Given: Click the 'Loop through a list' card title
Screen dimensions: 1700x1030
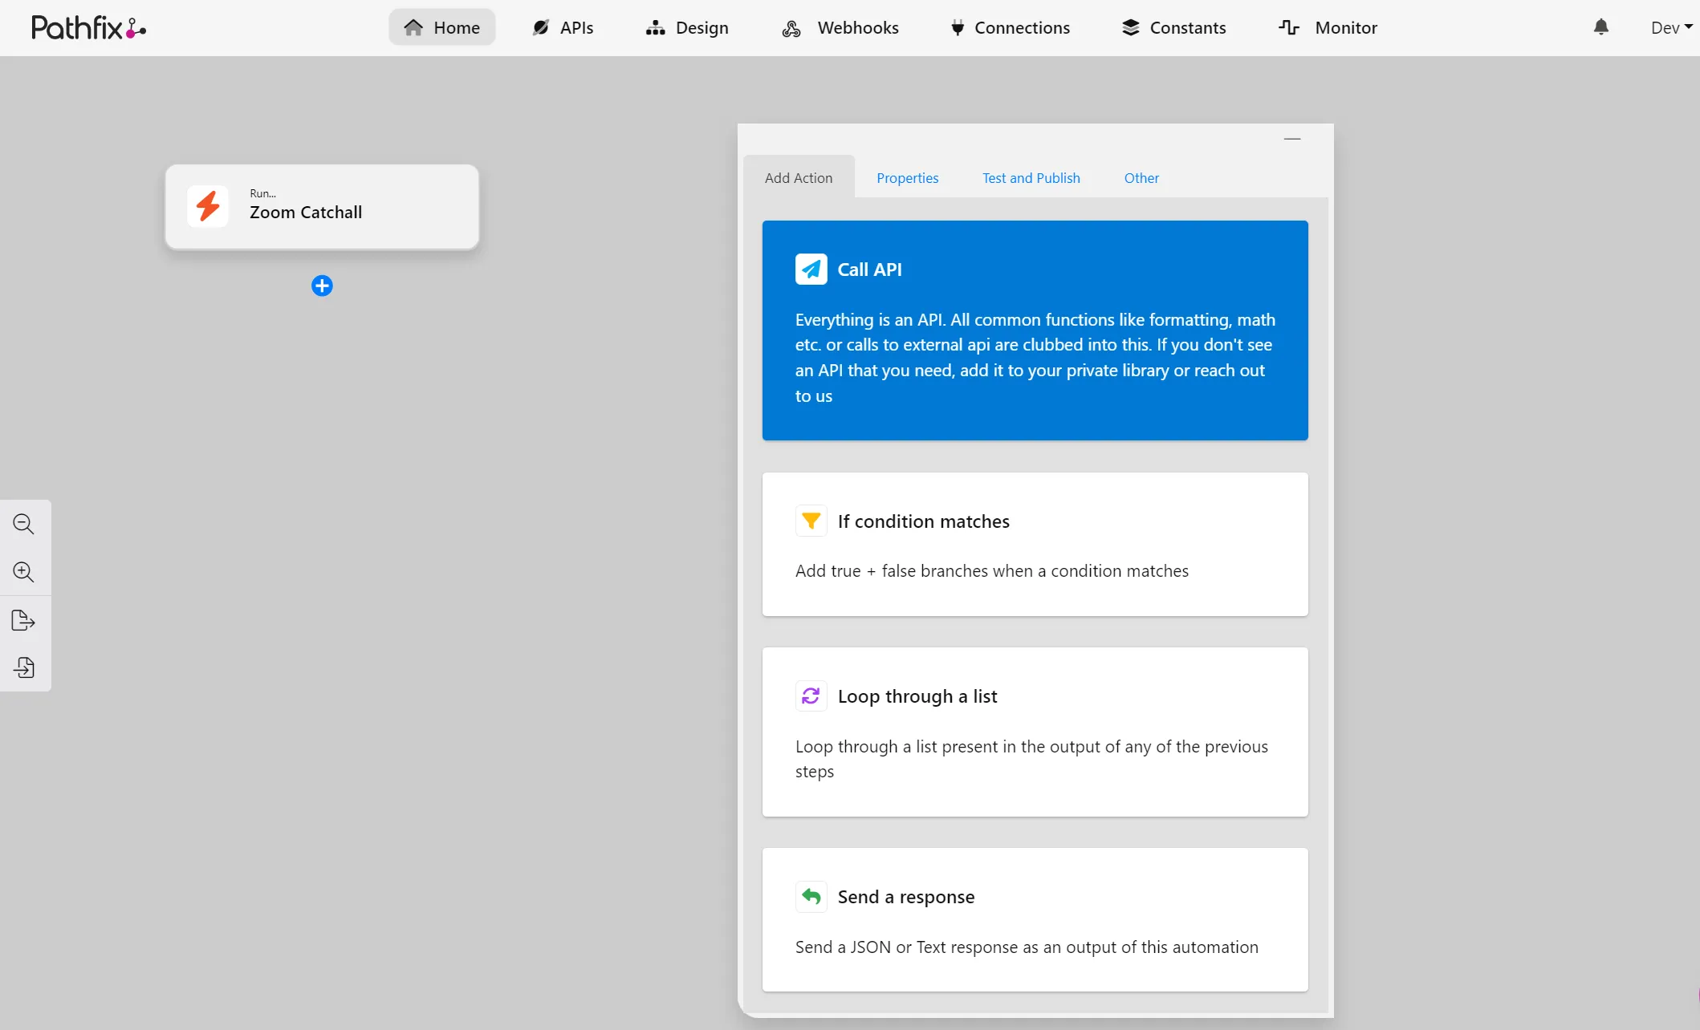Looking at the screenshot, I should pos(917,696).
